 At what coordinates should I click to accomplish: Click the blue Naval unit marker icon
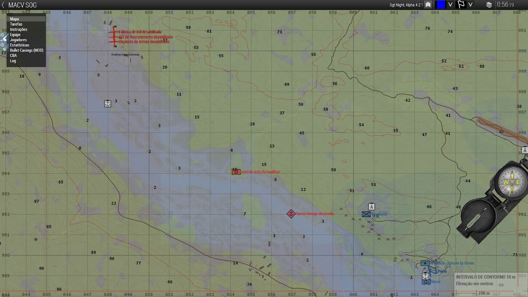[426, 282]
